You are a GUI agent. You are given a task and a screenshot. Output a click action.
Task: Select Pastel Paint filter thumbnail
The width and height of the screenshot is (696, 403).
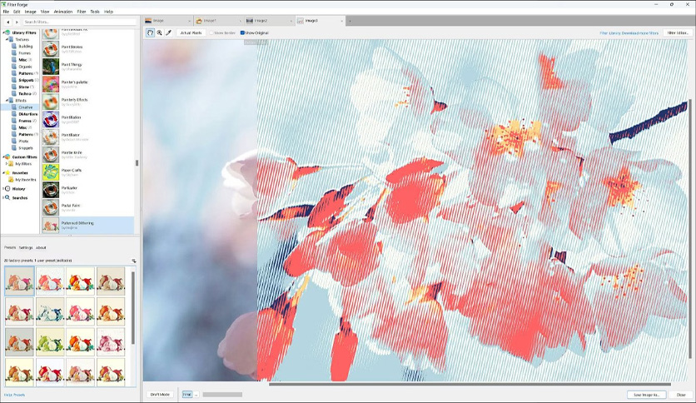click(x=51, y=207)
